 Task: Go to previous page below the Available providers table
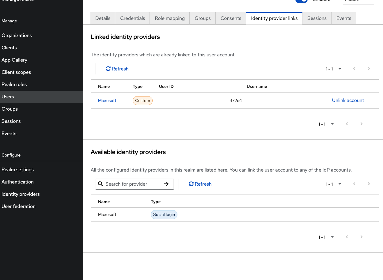[x=347, y=237]
